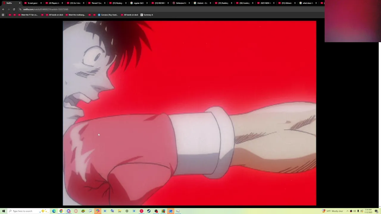This screenshot has width=381, height=214.
Task: Open Microsoft Edge from taskbar
Action: tap(54, 211)
